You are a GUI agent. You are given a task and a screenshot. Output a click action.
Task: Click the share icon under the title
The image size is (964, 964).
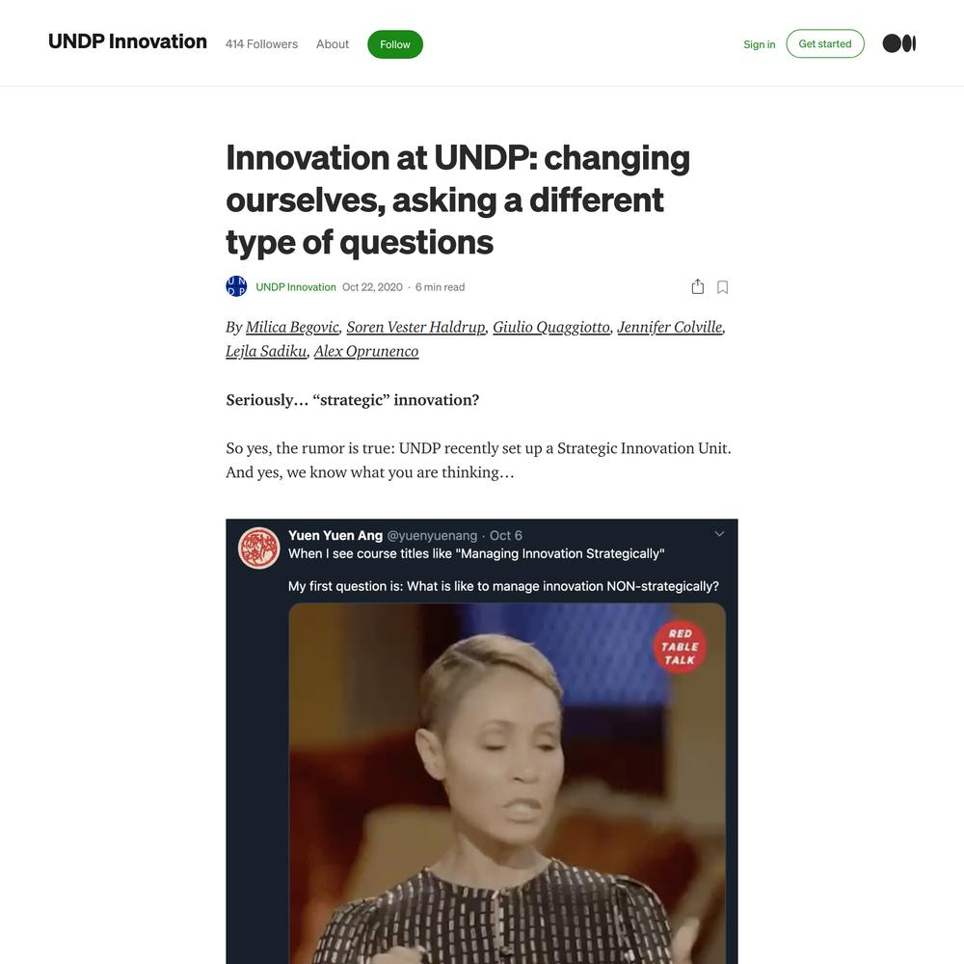(x=697, y=287)
